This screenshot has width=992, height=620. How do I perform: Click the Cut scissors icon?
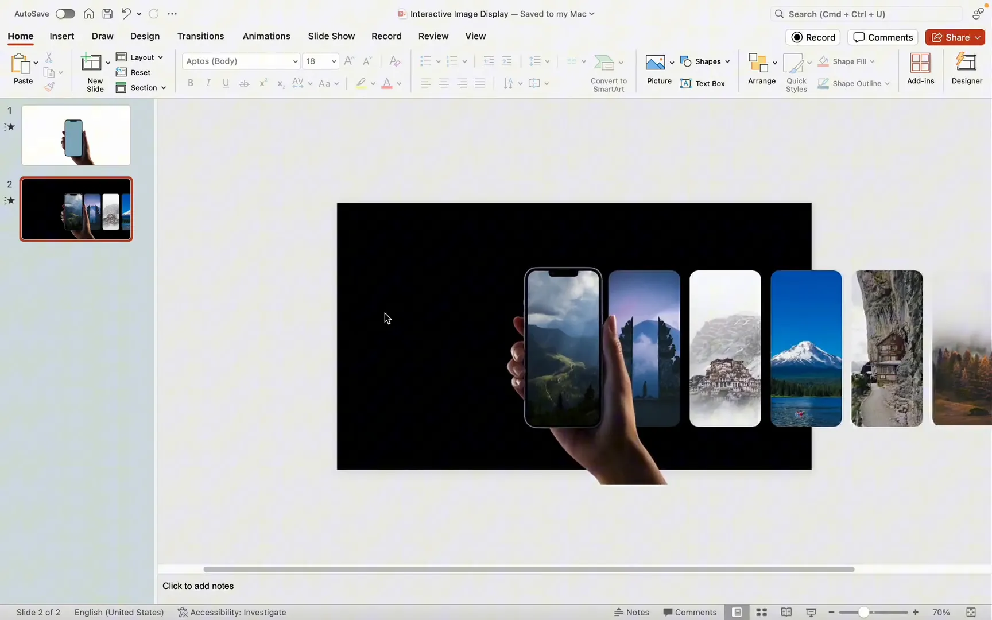(x=49, y=57)
